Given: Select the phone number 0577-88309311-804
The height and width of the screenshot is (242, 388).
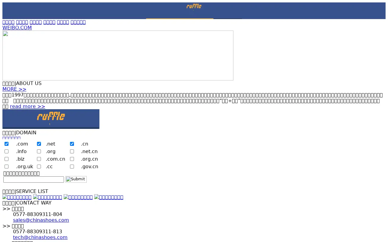Looking at the screenshot, I should pyautogui.click(x=38, y=214).
